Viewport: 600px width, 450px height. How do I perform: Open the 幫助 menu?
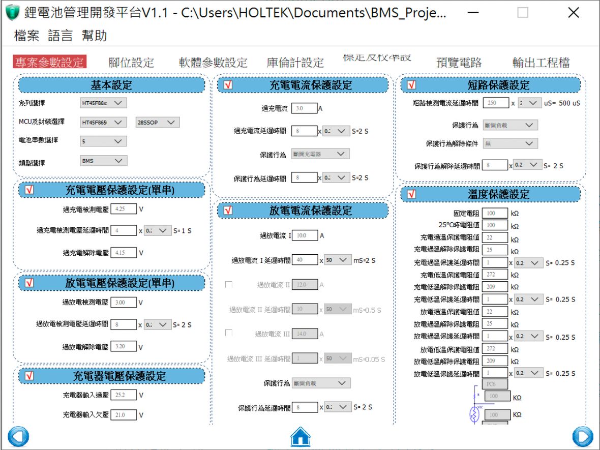tap(94, 36)
